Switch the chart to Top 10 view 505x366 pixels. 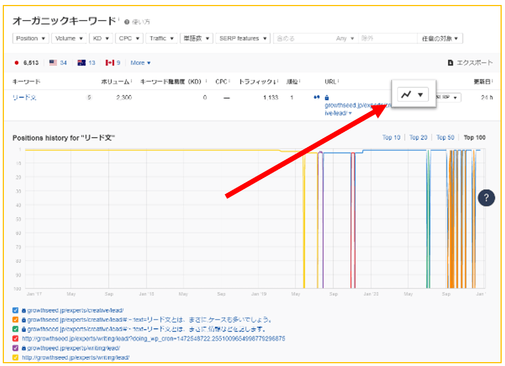click(392, 138)
